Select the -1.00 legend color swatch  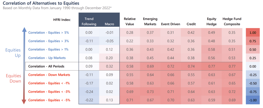253,100
